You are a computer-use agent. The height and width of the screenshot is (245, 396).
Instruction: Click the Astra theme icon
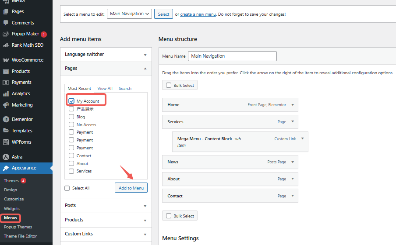(x=6, y=157)
